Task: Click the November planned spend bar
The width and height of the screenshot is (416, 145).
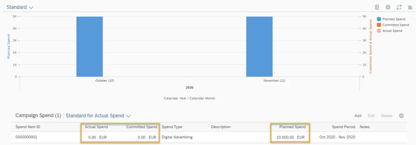Action: tap(259, 46)
